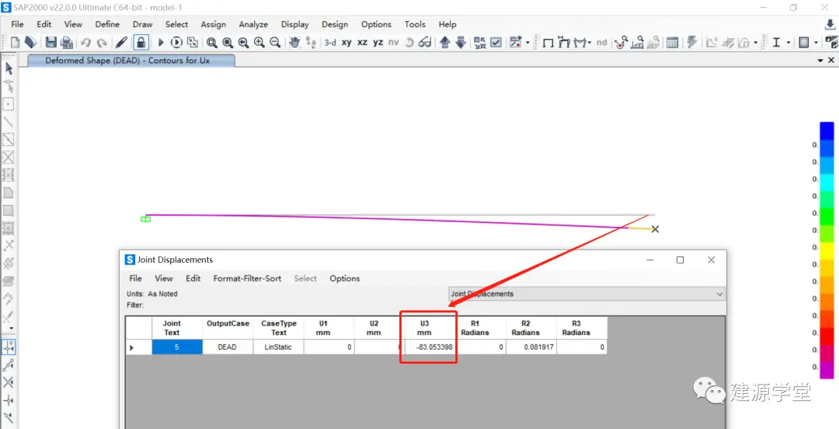Click the Zoom In One Step icon
This screenshot has height=429, width=839.
(259, 42)
